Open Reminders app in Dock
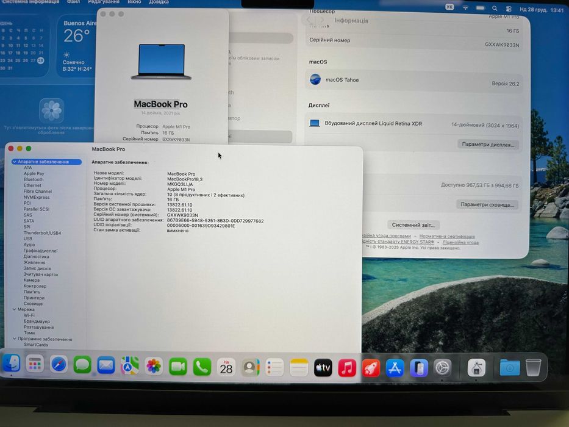 click(274, 368)
